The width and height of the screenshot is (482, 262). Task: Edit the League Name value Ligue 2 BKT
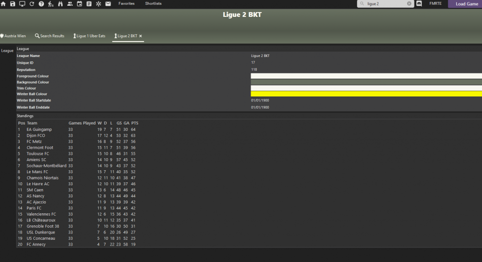click(260, 55)
